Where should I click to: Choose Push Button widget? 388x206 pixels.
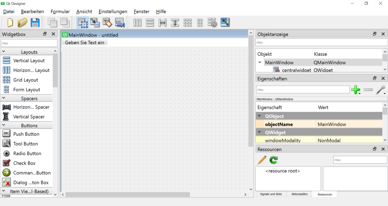tap(26, 134)
